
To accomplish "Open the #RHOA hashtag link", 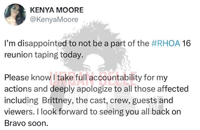I will tap(166, 43).
